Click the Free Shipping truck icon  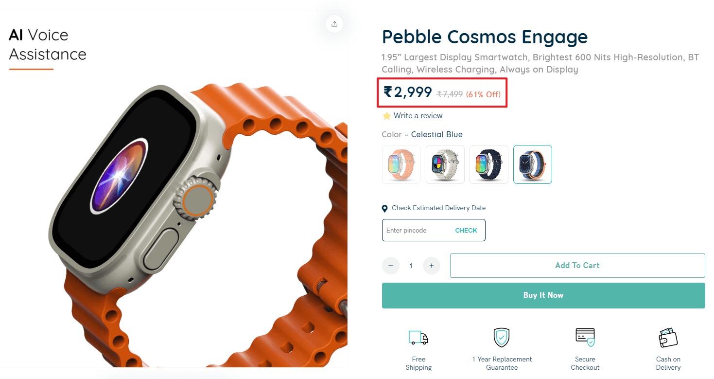point(418,337)
